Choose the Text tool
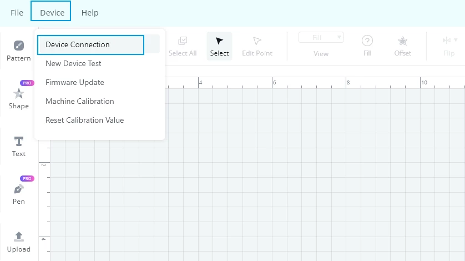 click(x=19, y=147)
